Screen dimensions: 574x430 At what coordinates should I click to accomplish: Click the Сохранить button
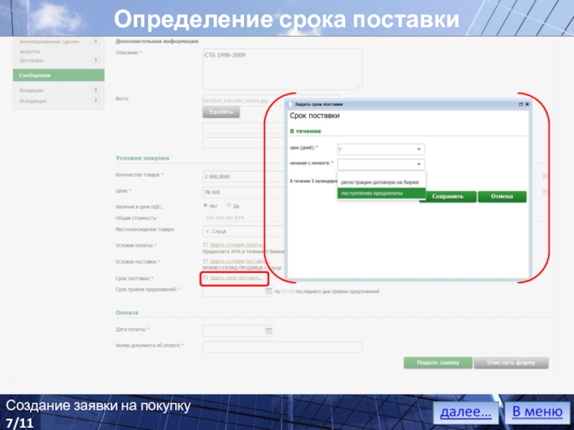tap(448, 196)
